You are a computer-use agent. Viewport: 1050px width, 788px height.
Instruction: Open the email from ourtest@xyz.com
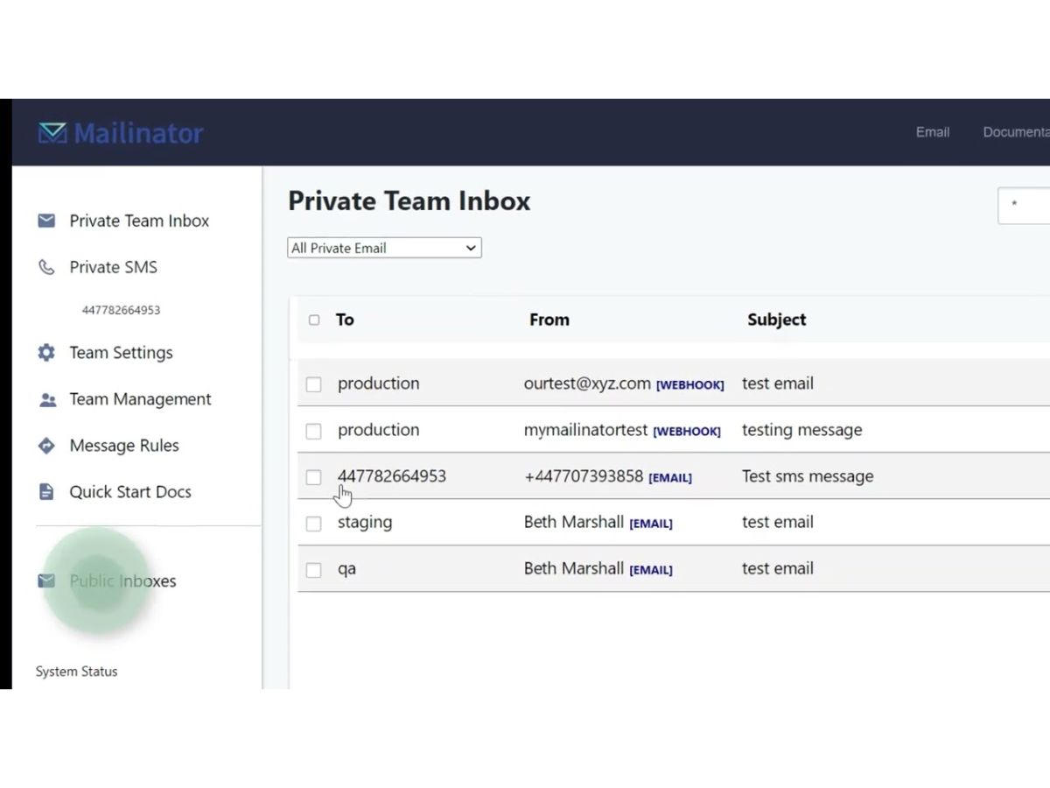[587, 383]
